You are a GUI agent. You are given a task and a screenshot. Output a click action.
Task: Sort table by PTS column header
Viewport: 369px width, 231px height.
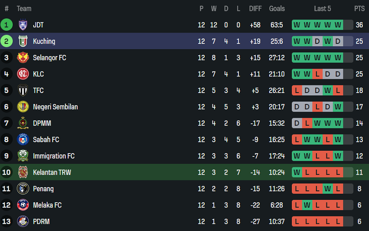point(359,9)
